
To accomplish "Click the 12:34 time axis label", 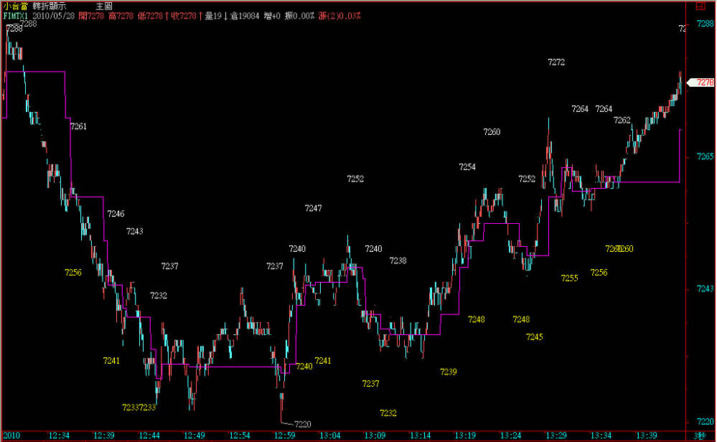I will point(59,436).
